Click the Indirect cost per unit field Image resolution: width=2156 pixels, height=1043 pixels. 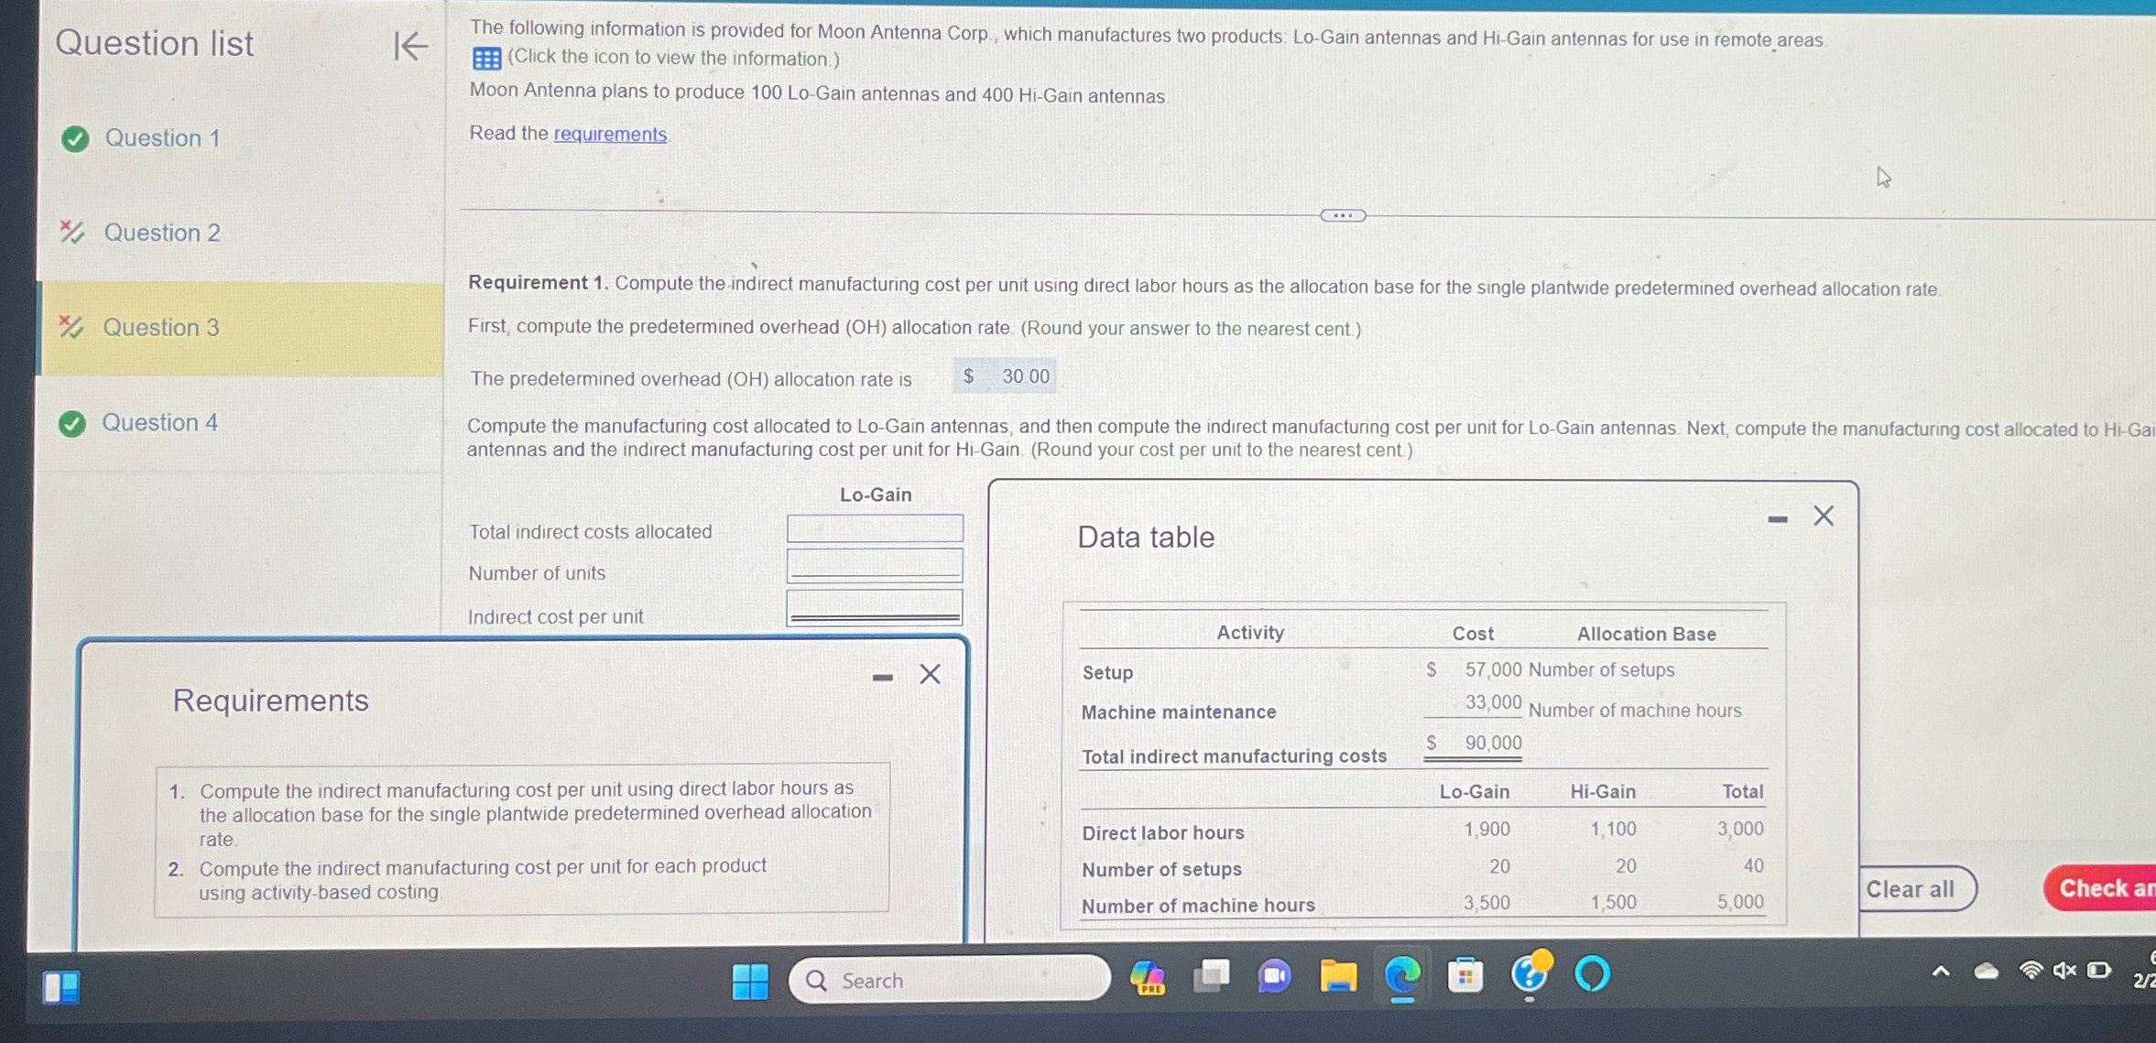click(875, 607)
